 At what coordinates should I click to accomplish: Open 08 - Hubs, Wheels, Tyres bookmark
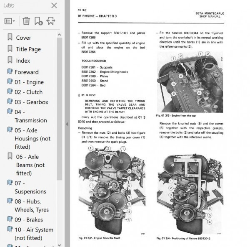click(x=32, y=206)
